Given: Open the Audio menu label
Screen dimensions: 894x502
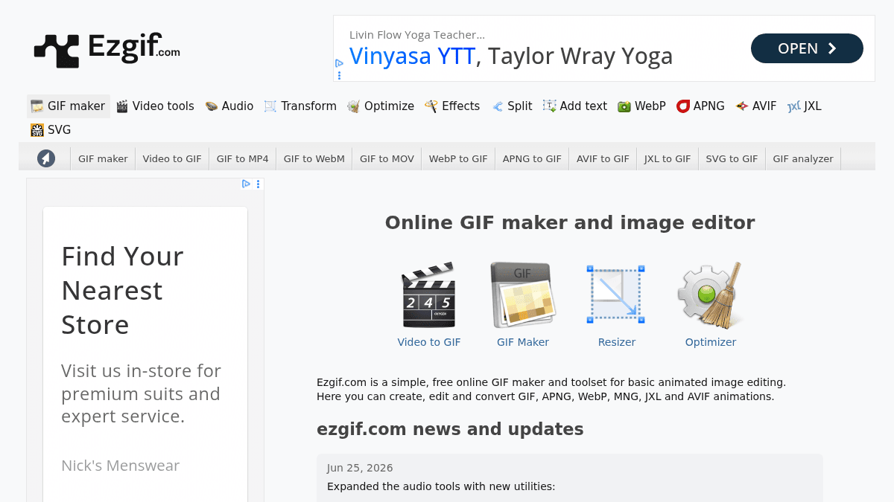Looking at the screenshot, I should [x=238, y=106].
